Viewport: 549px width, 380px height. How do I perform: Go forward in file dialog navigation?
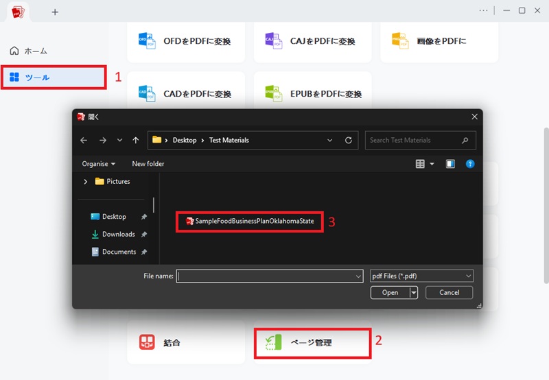(x=102, y=141)
